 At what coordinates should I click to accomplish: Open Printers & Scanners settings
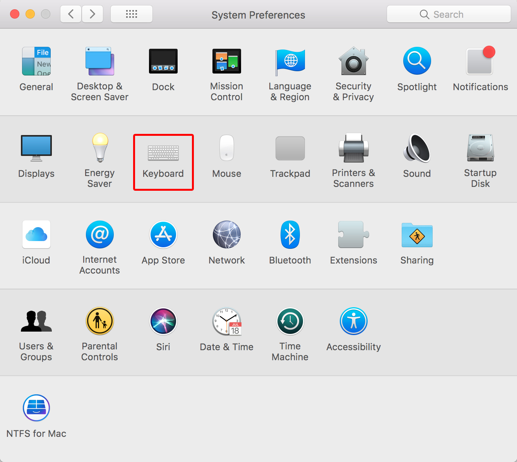[353, 148]
